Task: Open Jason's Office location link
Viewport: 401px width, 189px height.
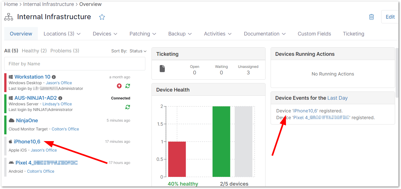Action: pos(59,83)
